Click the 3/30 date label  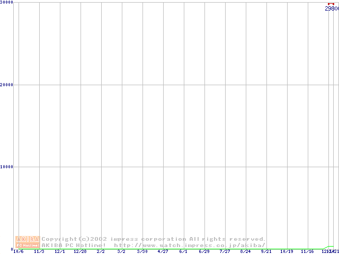click(x=142, y=251)
